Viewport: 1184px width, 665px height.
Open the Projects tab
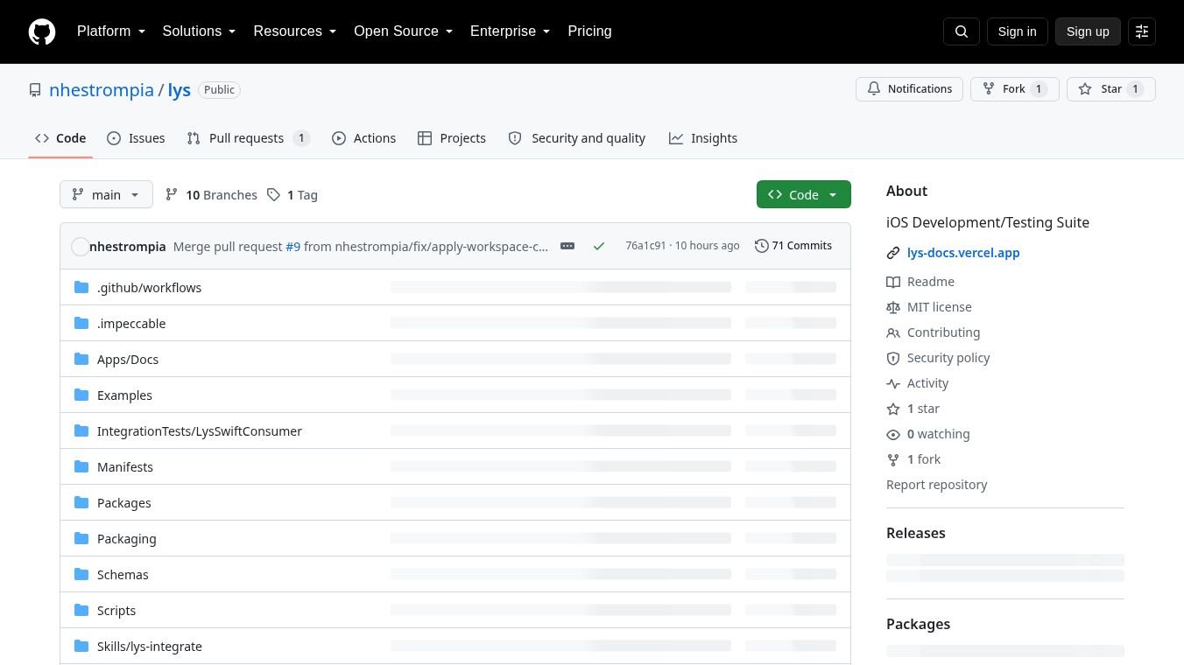[x=452, y=138]
